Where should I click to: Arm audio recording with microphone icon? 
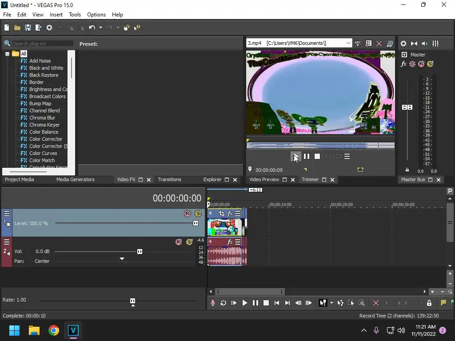tap(213, 303)
